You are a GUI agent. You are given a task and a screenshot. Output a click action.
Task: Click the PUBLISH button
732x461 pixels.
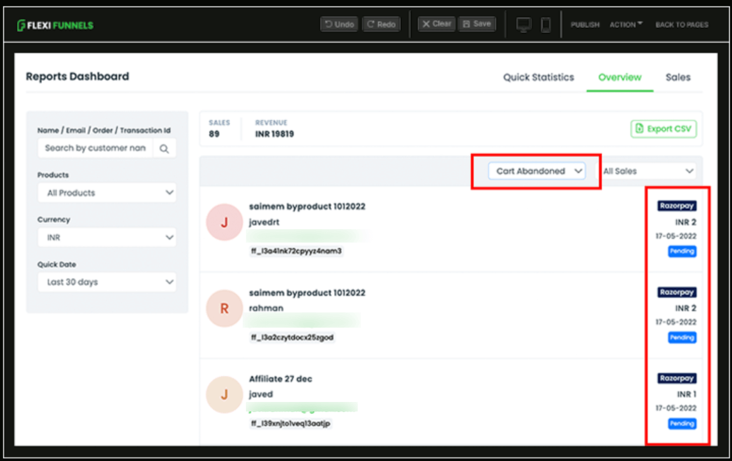pos(585,24)
